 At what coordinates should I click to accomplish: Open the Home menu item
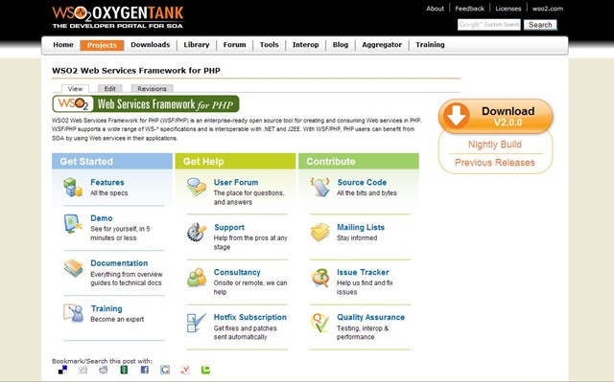pyautogui.click(x=63, y=45)
